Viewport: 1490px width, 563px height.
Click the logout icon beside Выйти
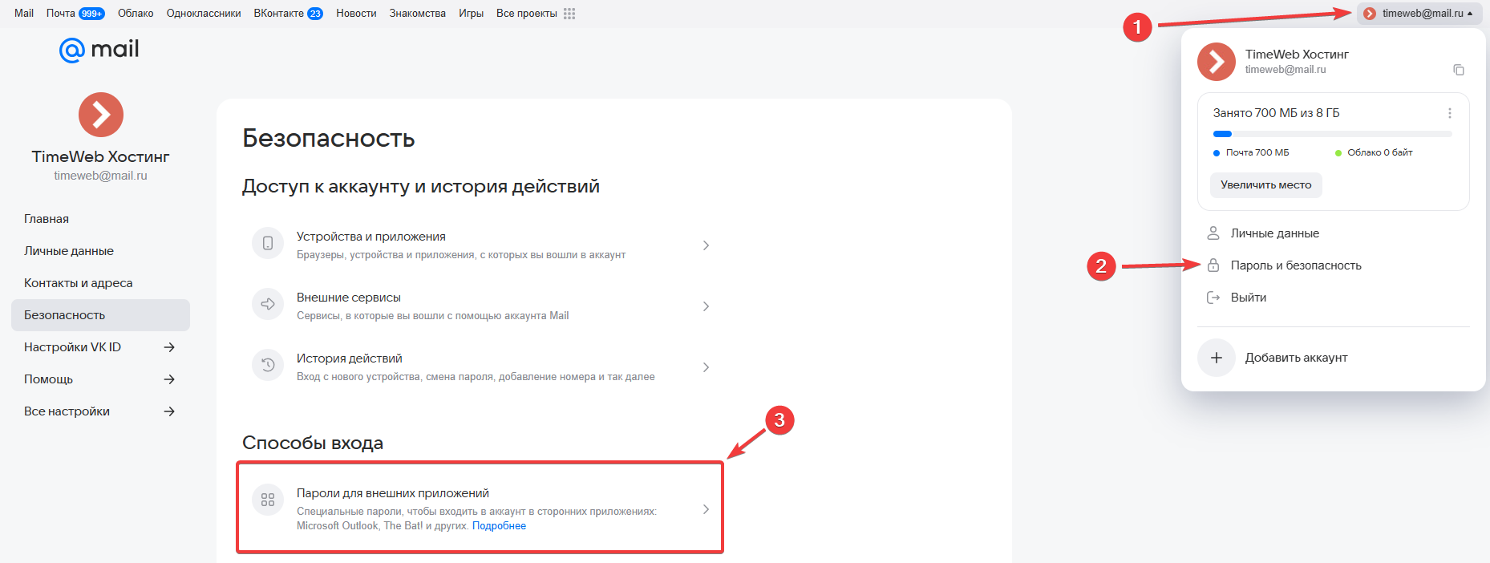pos(1213,298)
